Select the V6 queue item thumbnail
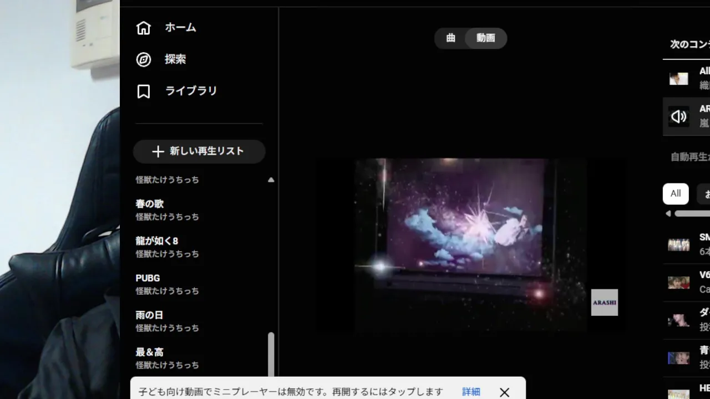Image resolution: width=710 pixels, height=399 pixels. click(678, 282)
